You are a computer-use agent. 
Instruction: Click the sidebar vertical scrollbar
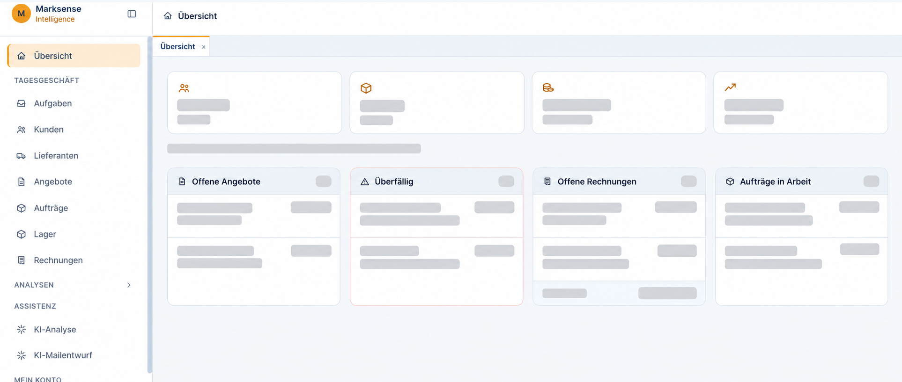(x=149, y=205)
